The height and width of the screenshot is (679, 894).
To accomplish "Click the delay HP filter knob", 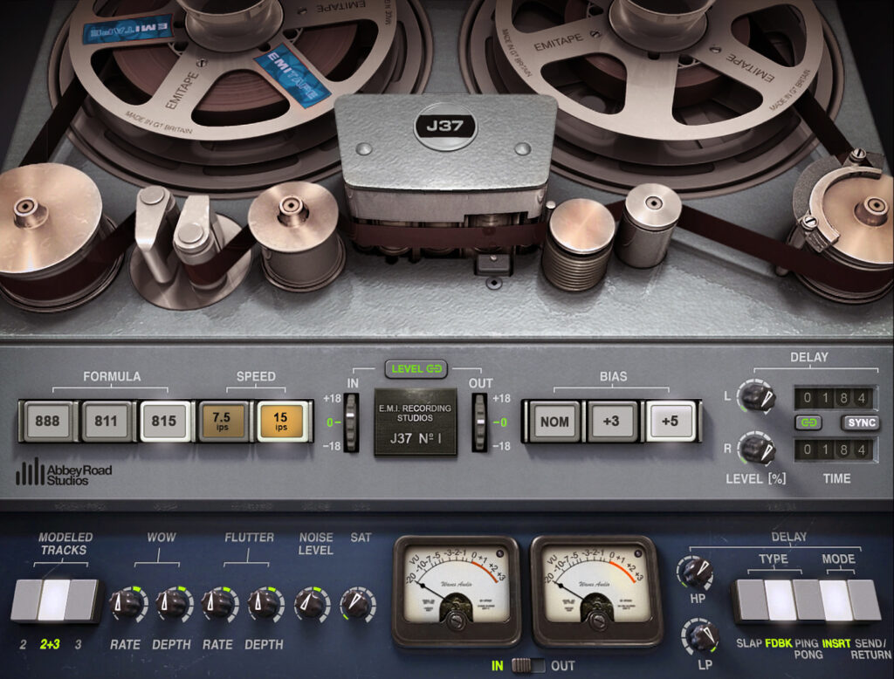I will pyautogui.click(x=697, y=573).
